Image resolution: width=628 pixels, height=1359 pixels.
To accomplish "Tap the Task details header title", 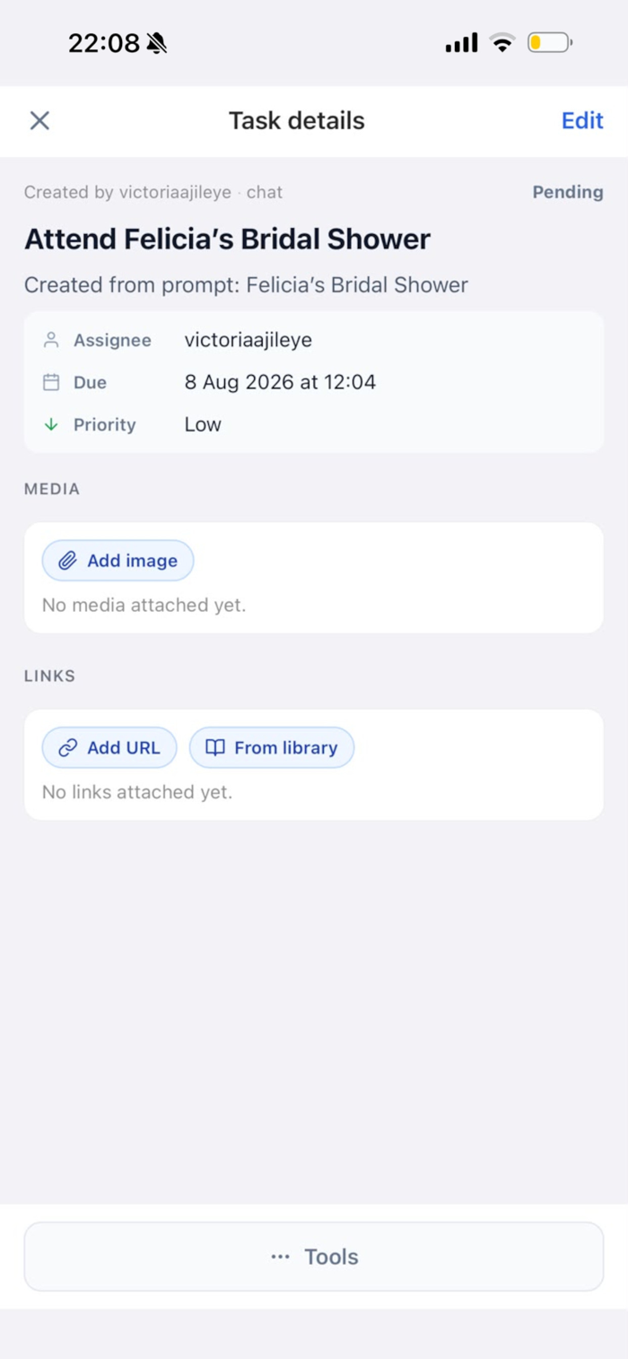I will [x=297, y=121].
